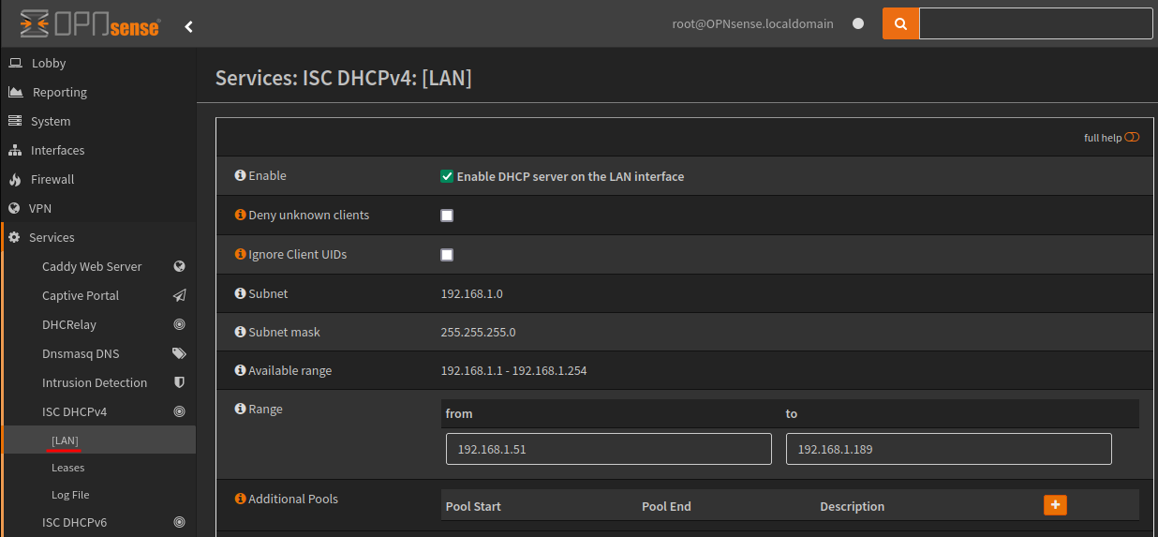Click the status dot beside hostname
The height and width of the screenshot is (537, 1158).
click(x=858, y=24)
